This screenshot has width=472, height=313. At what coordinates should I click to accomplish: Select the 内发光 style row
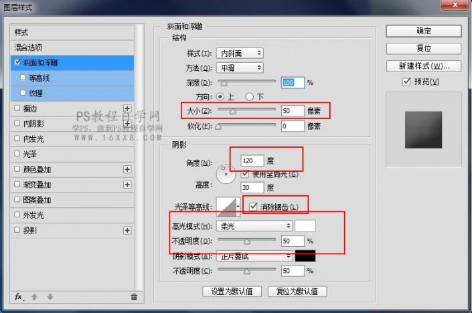coord(72,139)
